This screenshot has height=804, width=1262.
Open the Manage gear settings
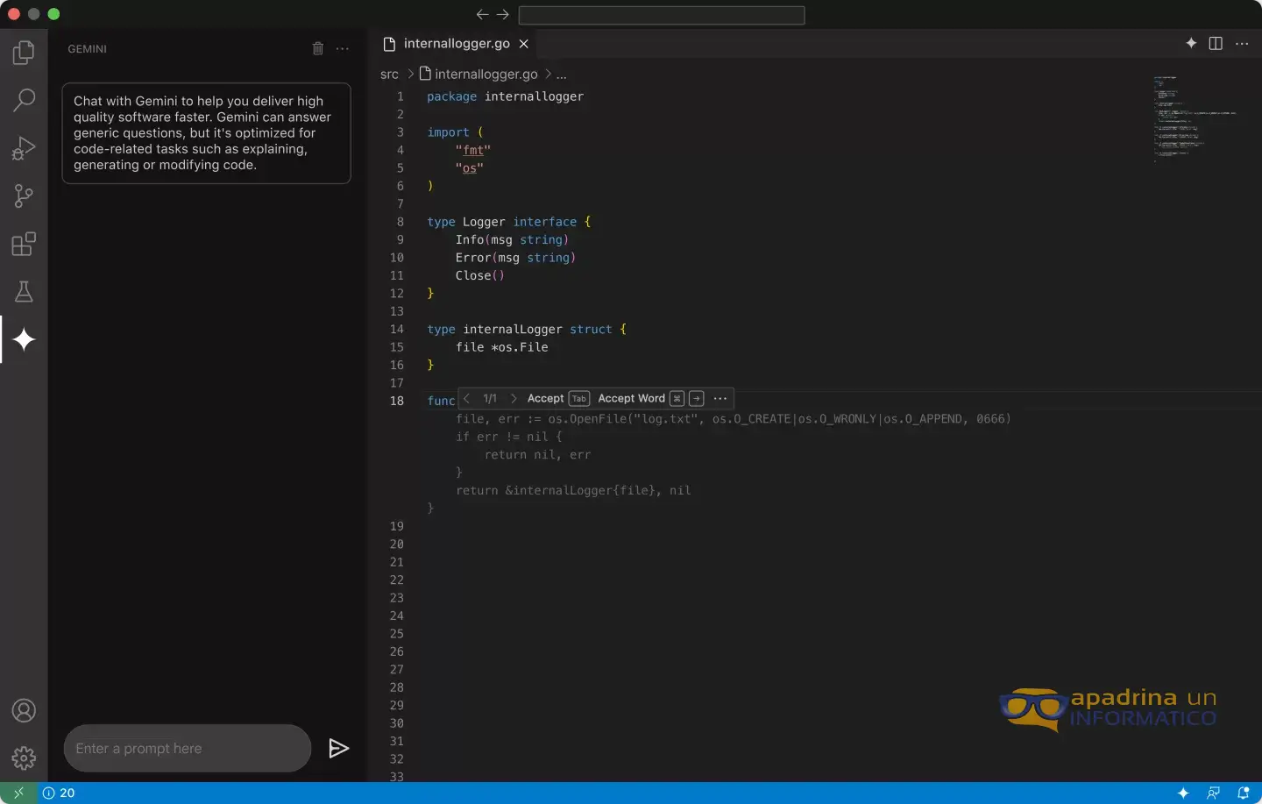(x=24, y=758)
